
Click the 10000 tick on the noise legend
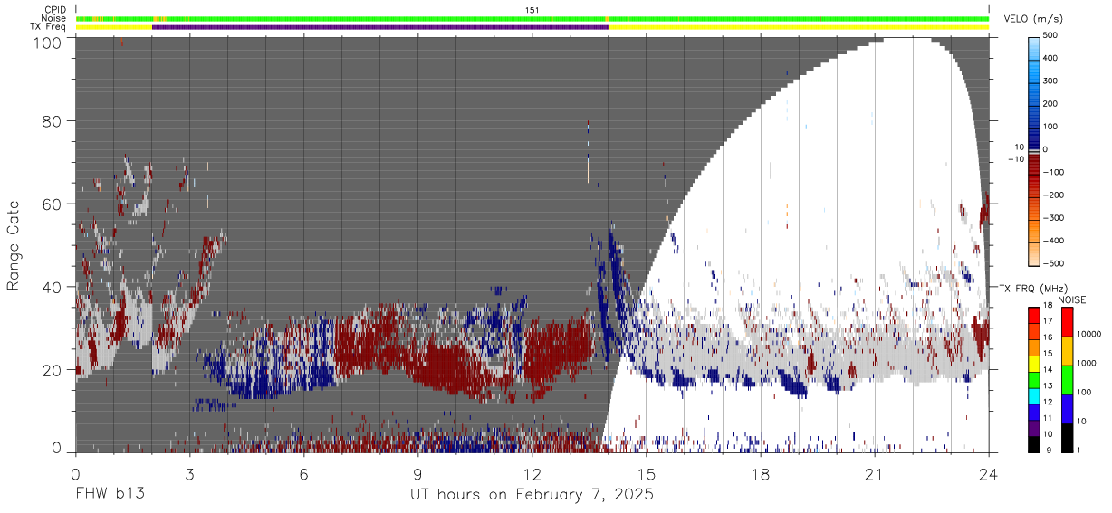1089,334
